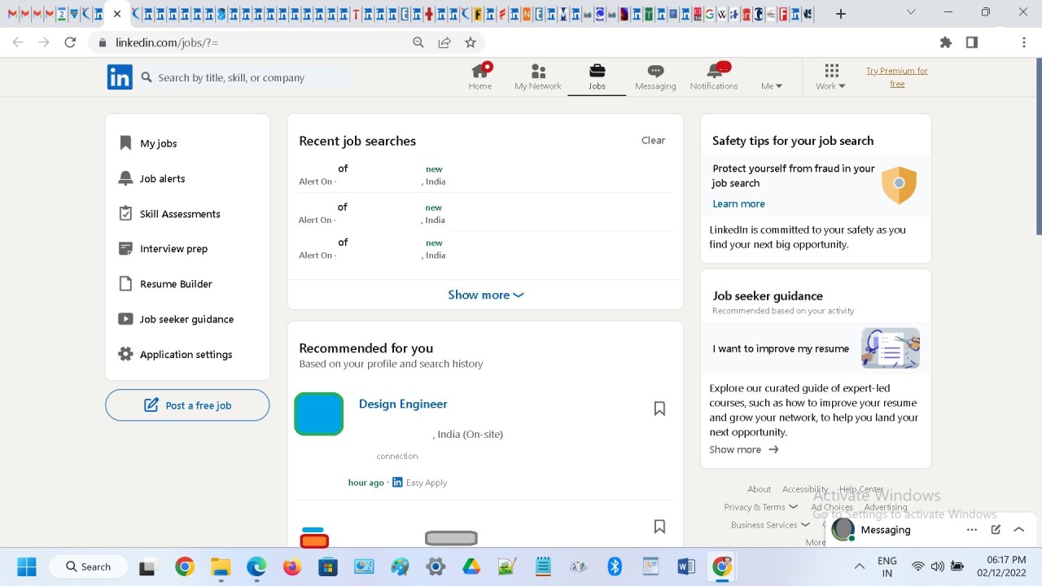Open the Messaging navigation icon
The image size is (1042, 586).
[655, 77]
